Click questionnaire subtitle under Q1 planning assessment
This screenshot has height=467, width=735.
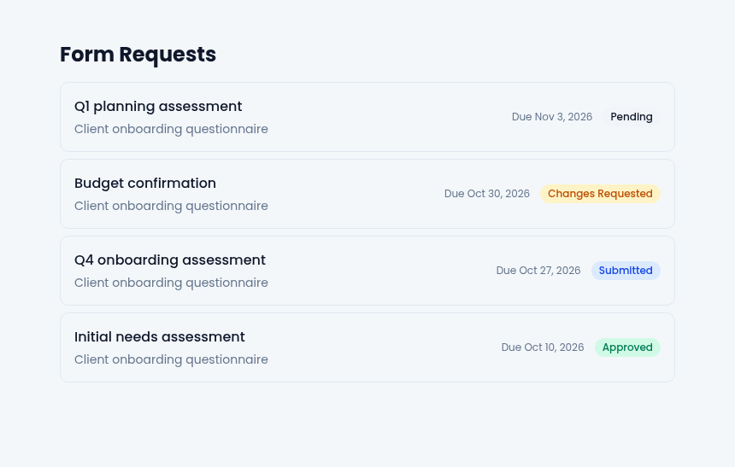coord(171,129)
